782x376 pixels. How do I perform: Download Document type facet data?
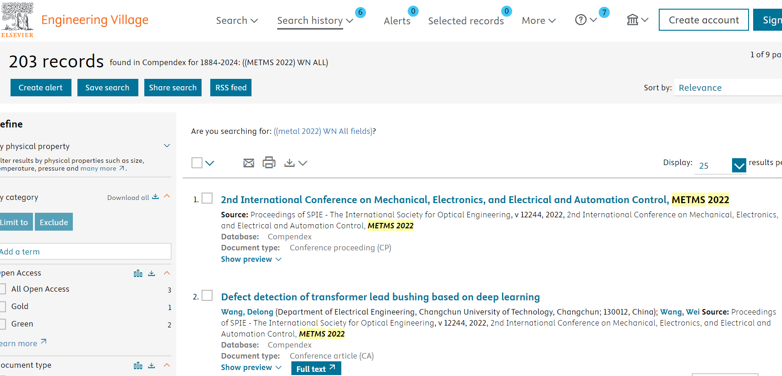coord(152,365)
